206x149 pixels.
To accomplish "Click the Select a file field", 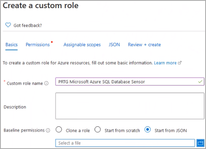I will (125, 143).
